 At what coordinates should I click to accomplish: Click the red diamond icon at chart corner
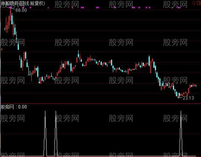pos(194,3)
